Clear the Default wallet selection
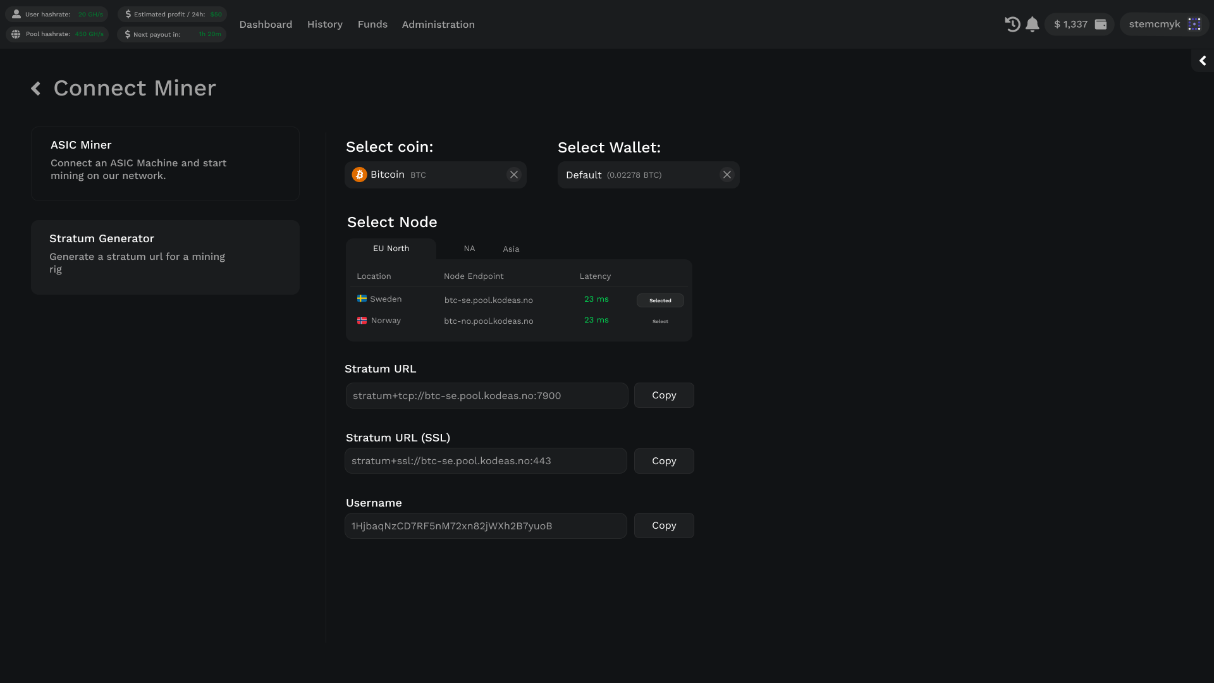The image size is (1214, 683). click(x=727, y=175)
